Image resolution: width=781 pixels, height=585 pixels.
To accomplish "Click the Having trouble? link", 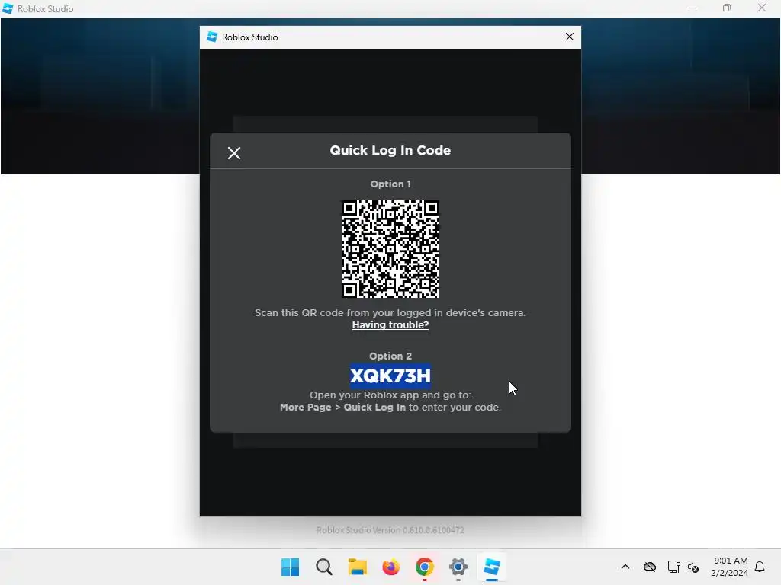I will click(390, 324).
